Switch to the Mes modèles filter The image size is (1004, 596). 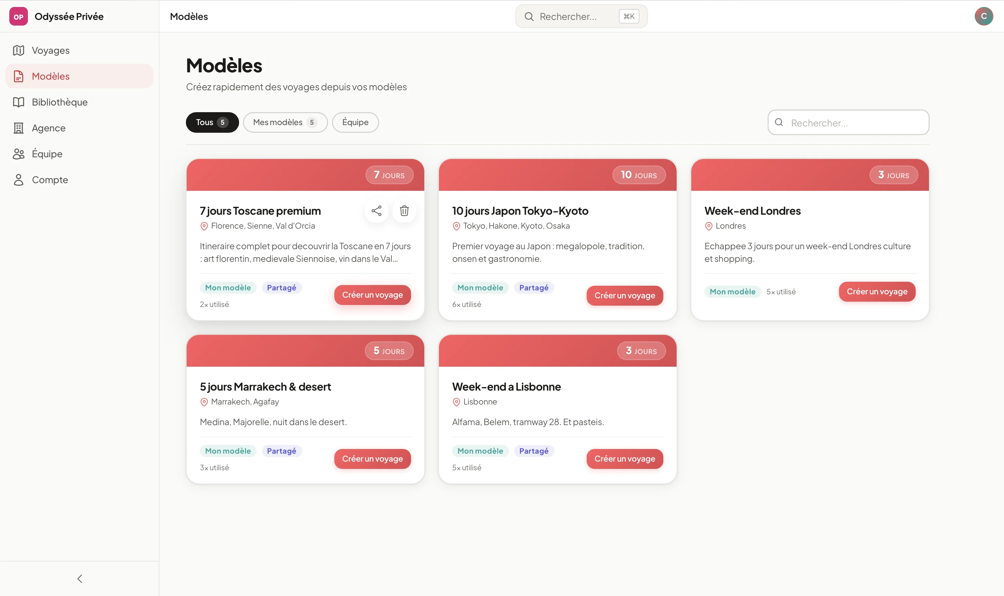pyautogui.click(x=285, y=122)
